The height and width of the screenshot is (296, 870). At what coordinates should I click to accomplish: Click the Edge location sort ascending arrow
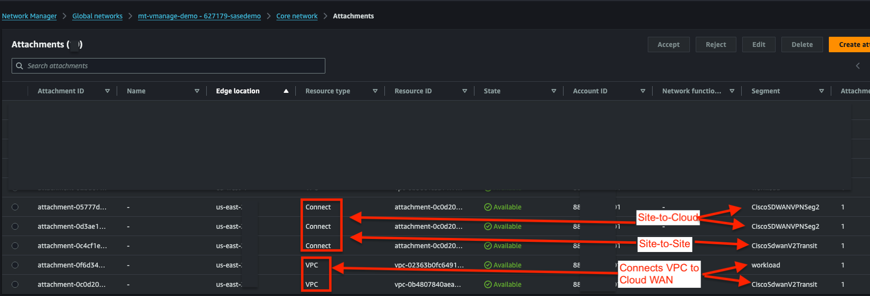[x=286, y=91]
